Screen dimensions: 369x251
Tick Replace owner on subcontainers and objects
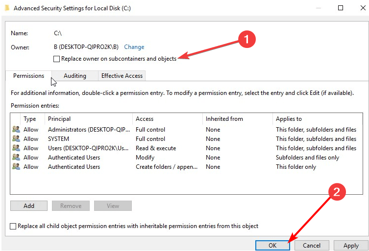pos(56,59)
